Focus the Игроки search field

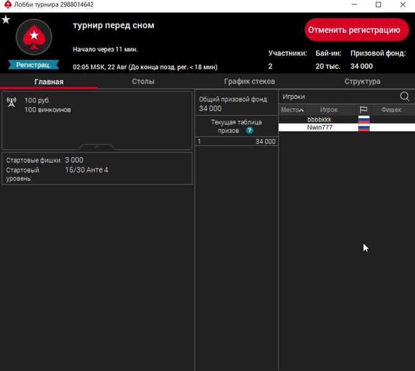pyautogui.click(x=337, y=96)
